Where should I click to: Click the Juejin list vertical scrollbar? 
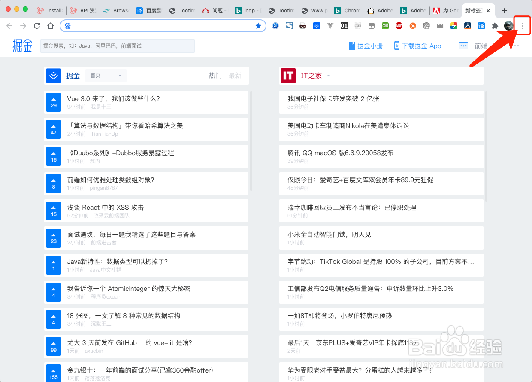coord(251,141)
